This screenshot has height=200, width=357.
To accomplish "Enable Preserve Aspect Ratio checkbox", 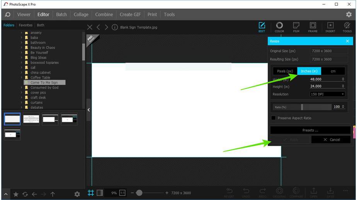I will 274,118.
